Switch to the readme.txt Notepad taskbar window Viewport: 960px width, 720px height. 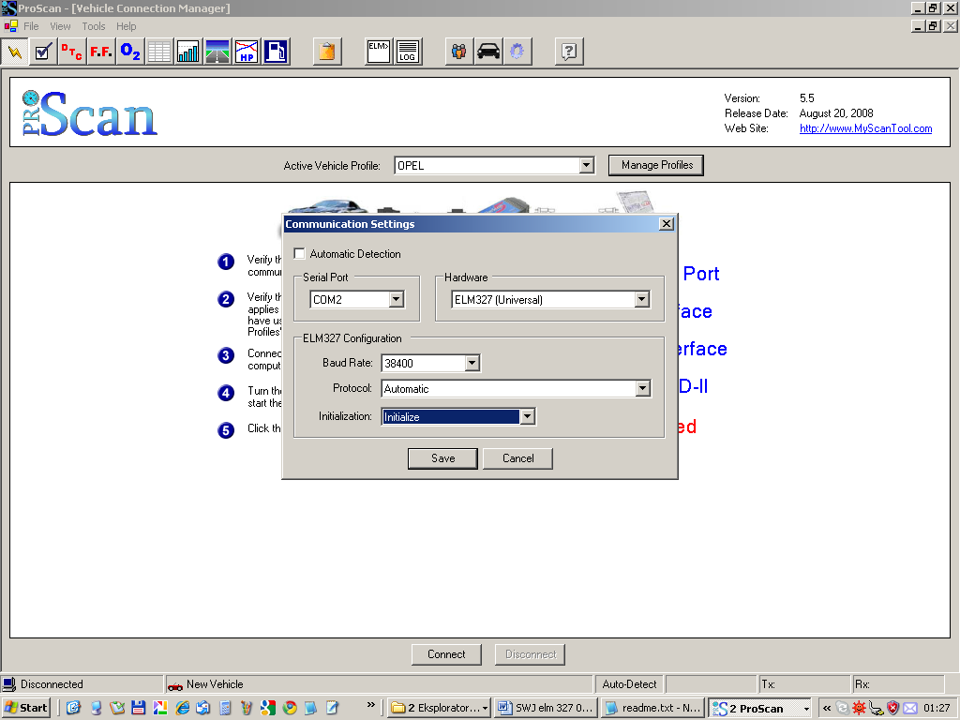click(653, 709)
